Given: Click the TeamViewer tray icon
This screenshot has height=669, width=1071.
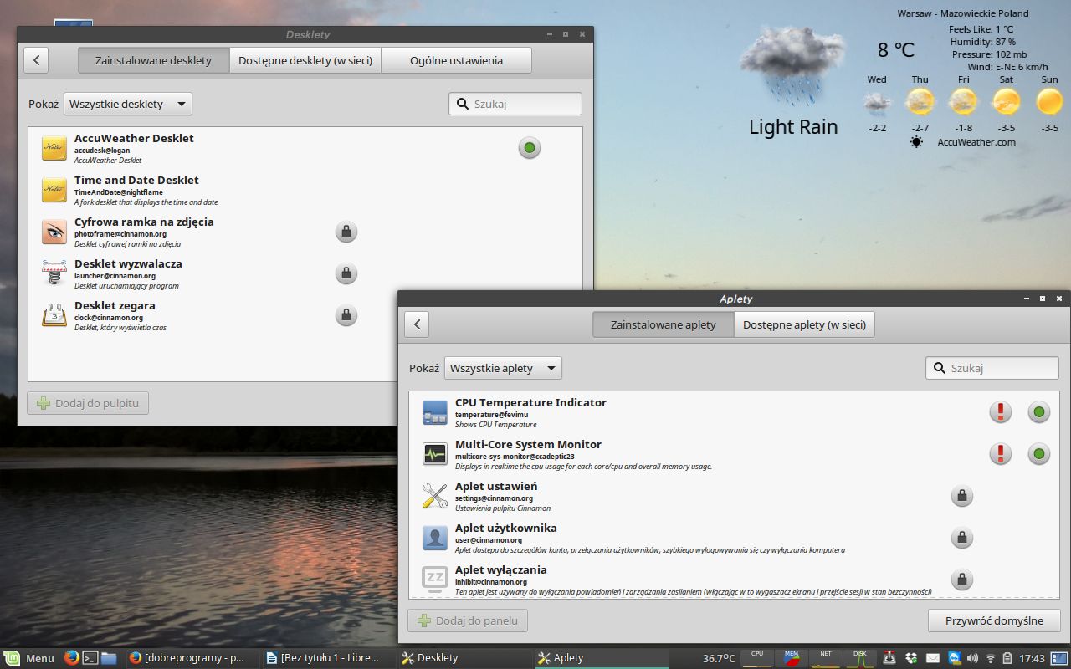Looking at the screenshot, I should pos(954,658).
